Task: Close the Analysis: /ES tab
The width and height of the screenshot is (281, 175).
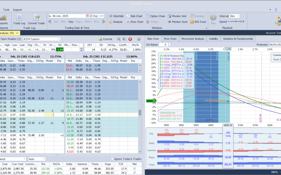Action: click(x=17, y=33)
